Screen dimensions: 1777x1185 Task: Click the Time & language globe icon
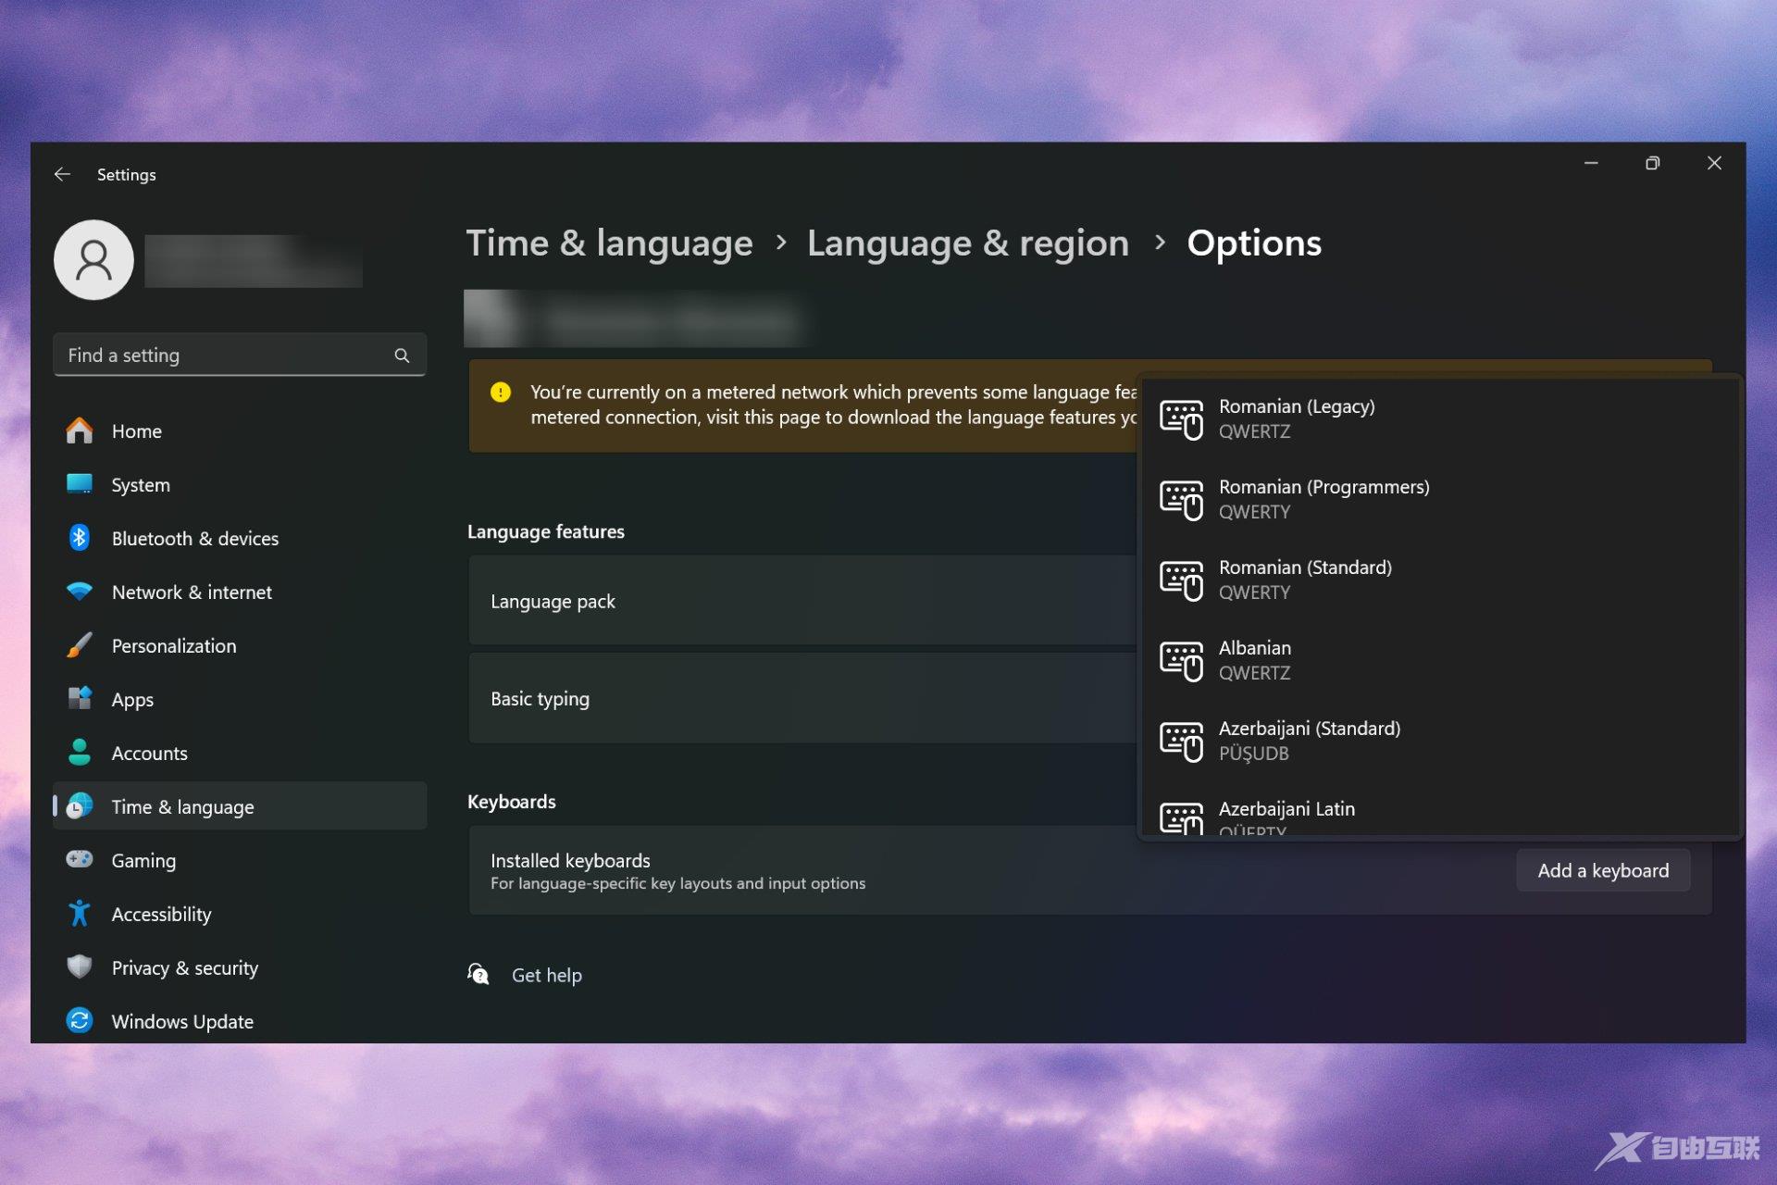coord(80,806)
